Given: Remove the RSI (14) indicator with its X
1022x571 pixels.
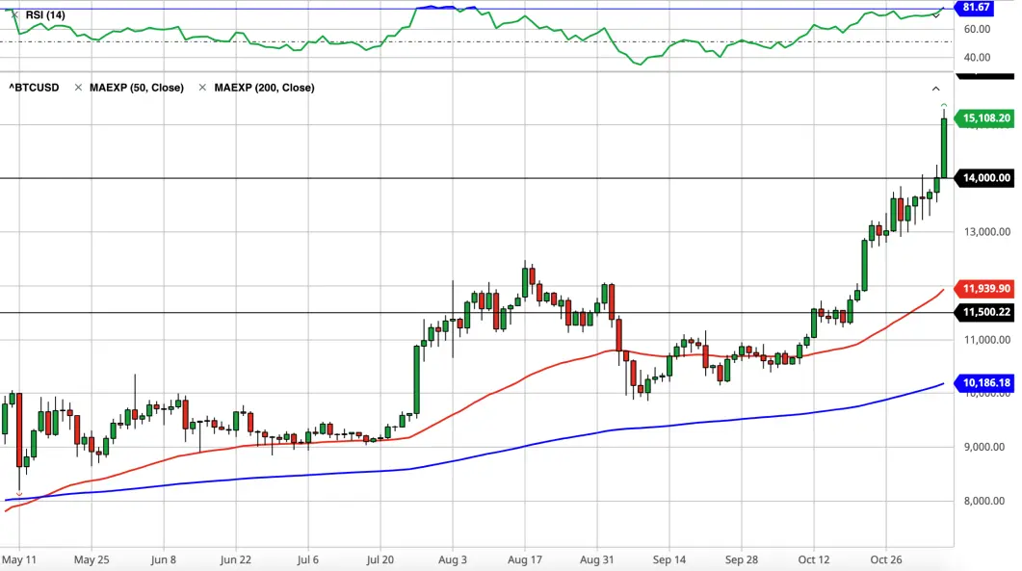Looking at the screenshot, I should pos(14,15).
